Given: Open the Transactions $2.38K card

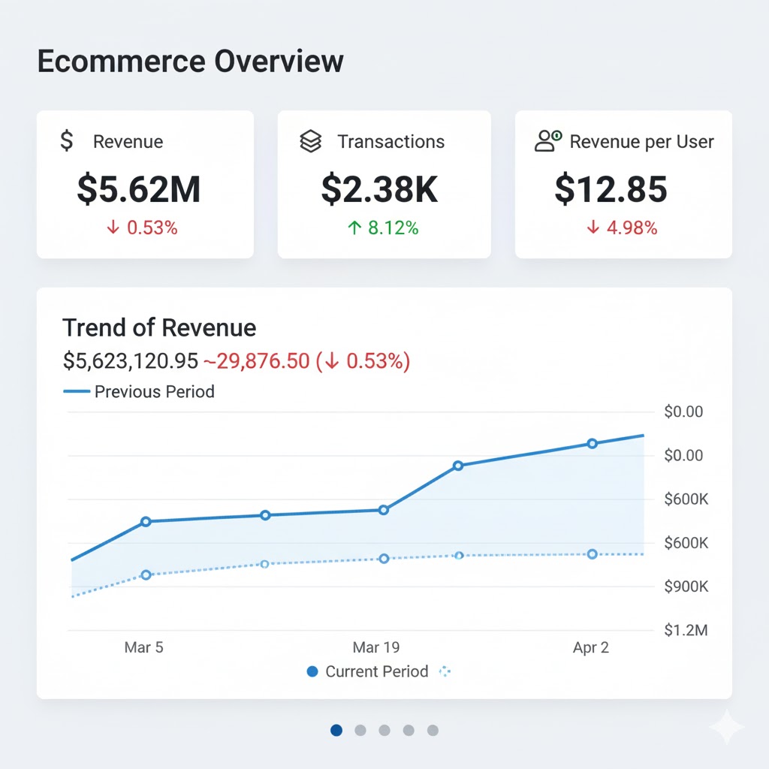Looking at the screenshot, I should coord(384,185).
